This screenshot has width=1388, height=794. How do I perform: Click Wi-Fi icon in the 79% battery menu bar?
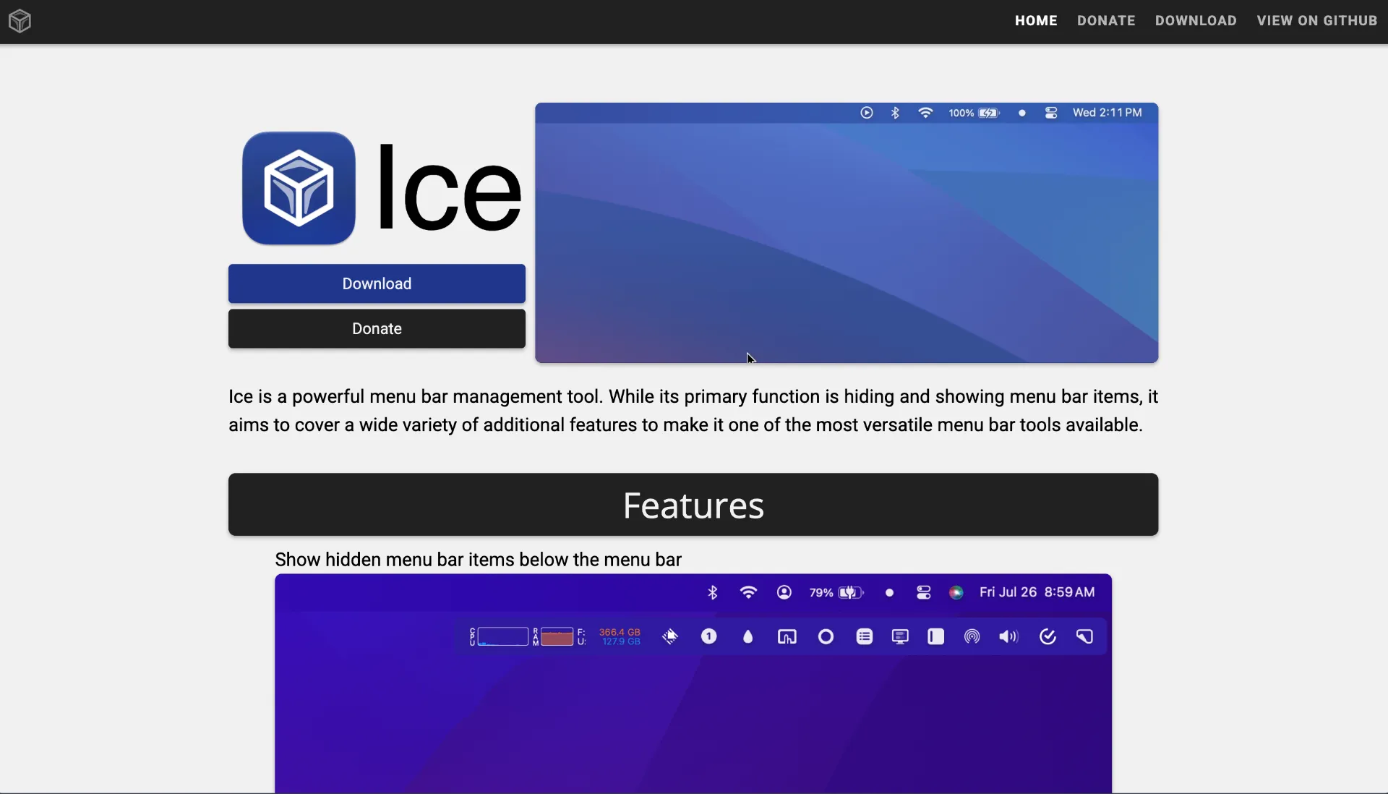(748, 593)
